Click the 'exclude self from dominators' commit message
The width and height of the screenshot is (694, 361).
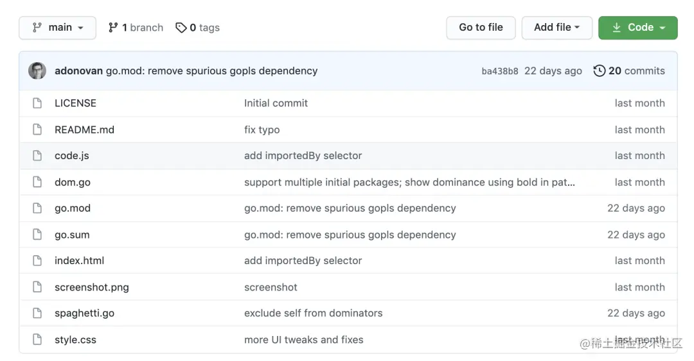313,314
